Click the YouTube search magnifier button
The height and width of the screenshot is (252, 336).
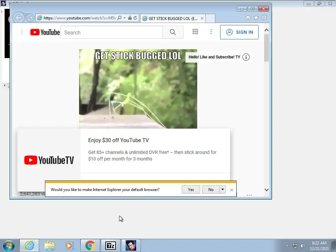pyautogui.click(x=173, y=32)
